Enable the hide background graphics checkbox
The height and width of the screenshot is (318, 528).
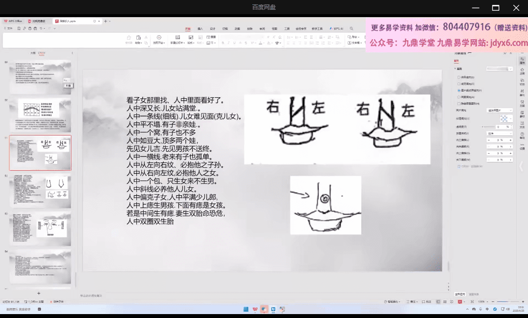click(459, 104)
